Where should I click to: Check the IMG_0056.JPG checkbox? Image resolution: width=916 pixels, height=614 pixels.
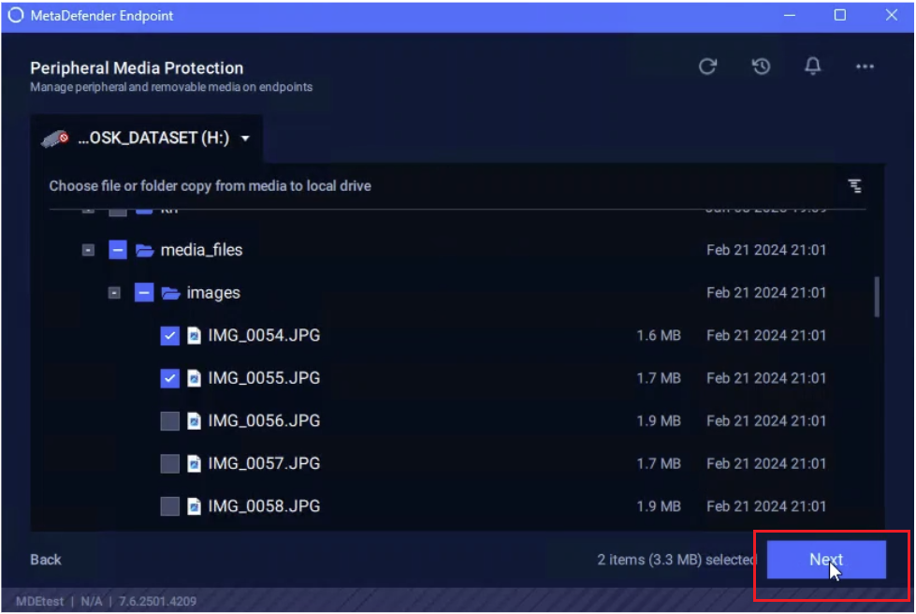point(169,421)
